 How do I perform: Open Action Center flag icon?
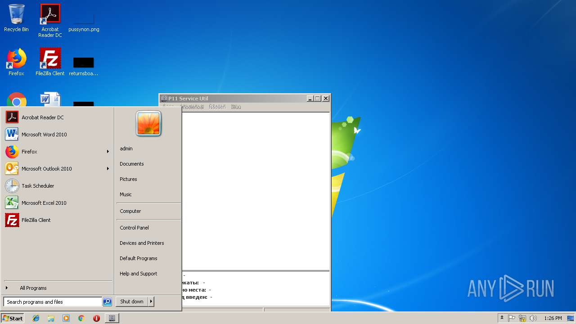click(x=512, y=318)
